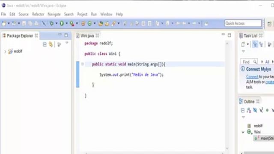Click Collapse All in Package Explorer
The image size is (274, 154).
click(x=45, y=44)
